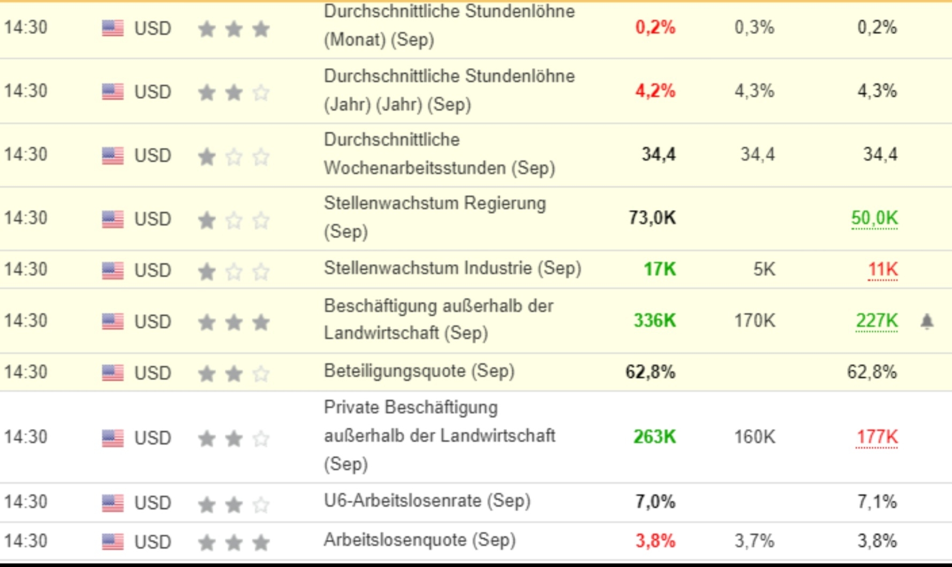The image size is (952, 567).
Task: Click the revised previous value 227K
Action: coord(877,321)
